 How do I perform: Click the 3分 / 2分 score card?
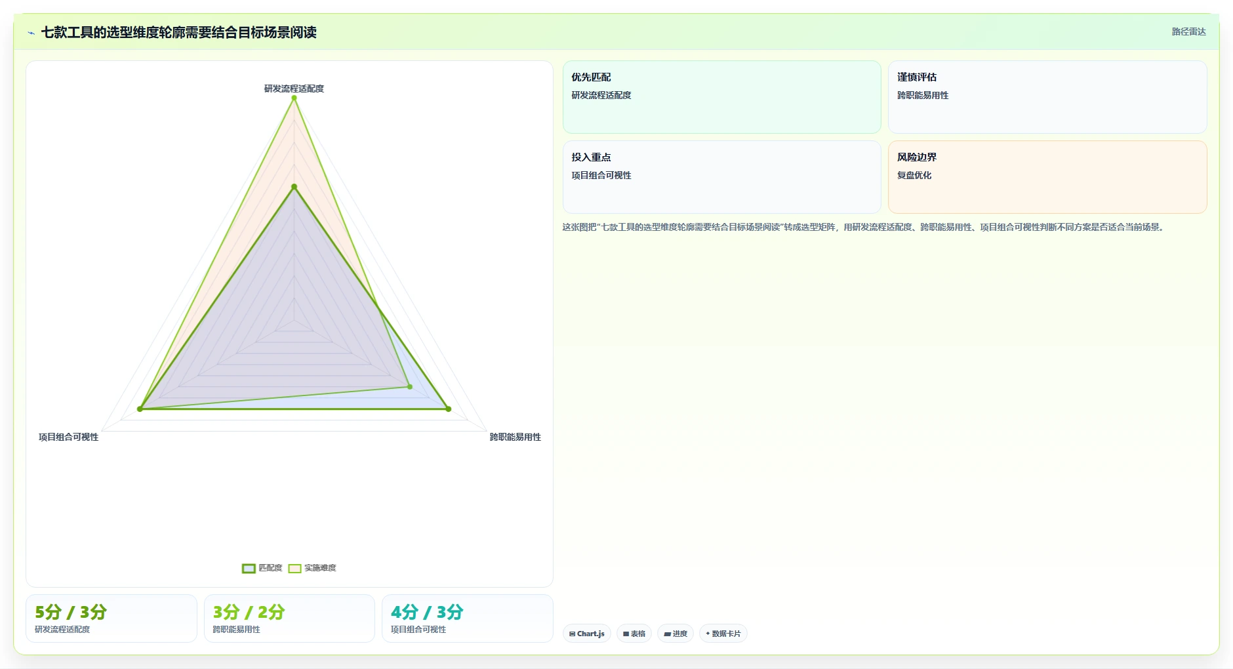[289, 618]
